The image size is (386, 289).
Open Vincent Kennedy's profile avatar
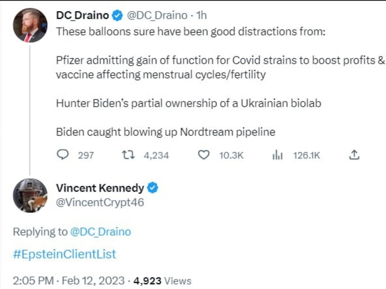click(30, 195)
